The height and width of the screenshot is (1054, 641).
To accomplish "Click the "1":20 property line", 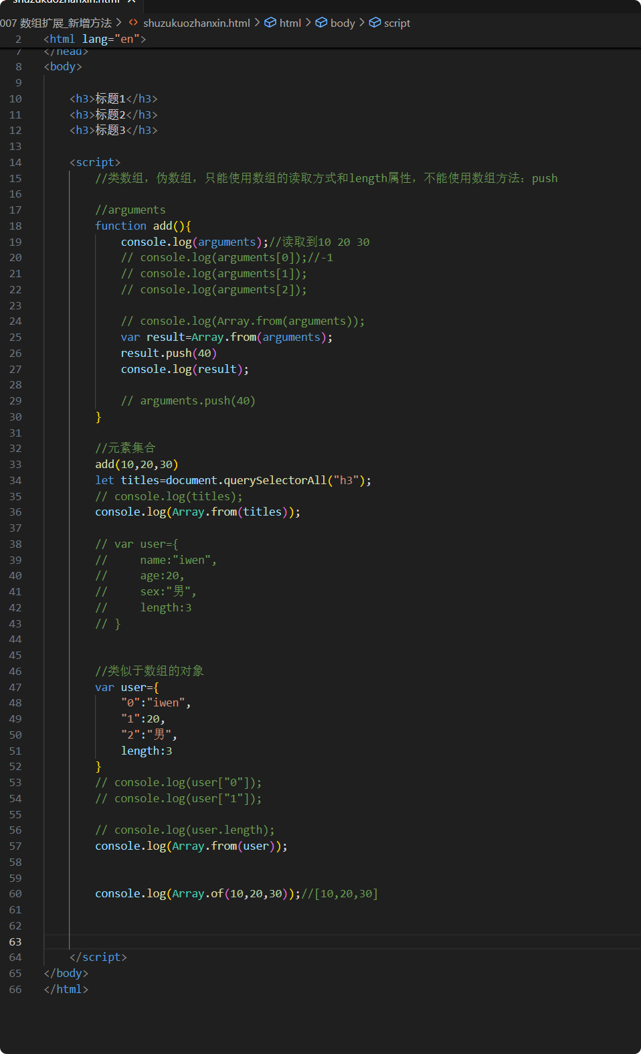I will click(x=143, y=719).
